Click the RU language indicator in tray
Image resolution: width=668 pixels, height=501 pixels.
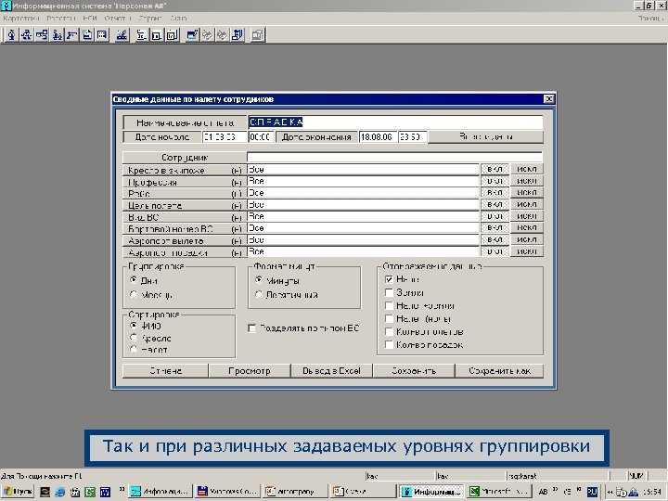tap(592, 492)
